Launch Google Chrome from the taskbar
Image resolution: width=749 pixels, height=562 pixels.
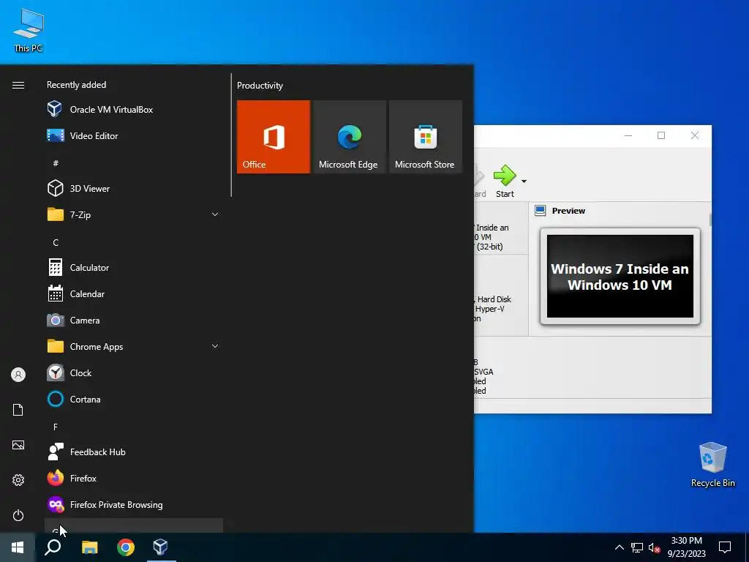click(126, 547)
